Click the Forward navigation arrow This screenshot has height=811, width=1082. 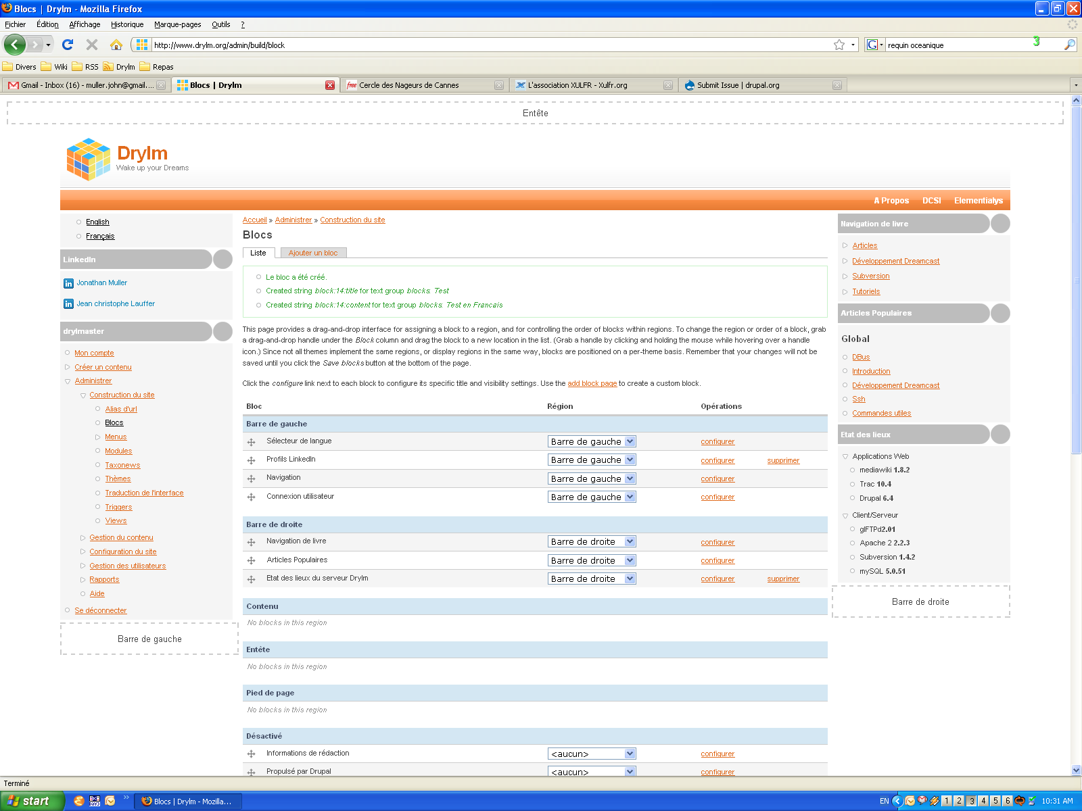(x=35, y=45)
